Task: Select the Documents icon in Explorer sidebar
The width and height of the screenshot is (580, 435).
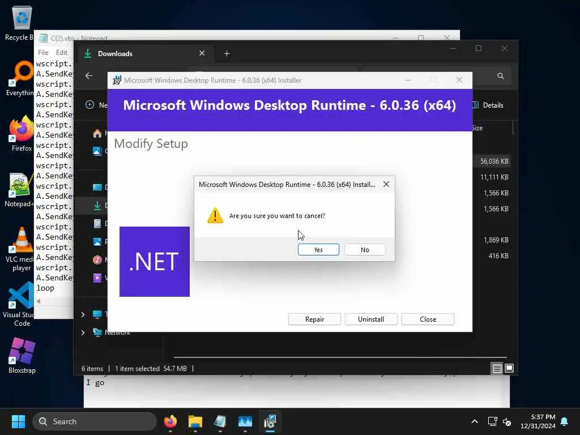Action: coord(97,223)
